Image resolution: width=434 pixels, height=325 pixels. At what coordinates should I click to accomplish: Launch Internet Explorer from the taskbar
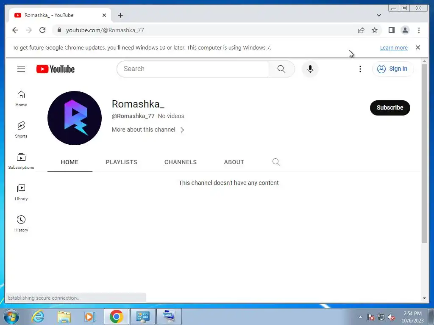(x=38, y=317)
